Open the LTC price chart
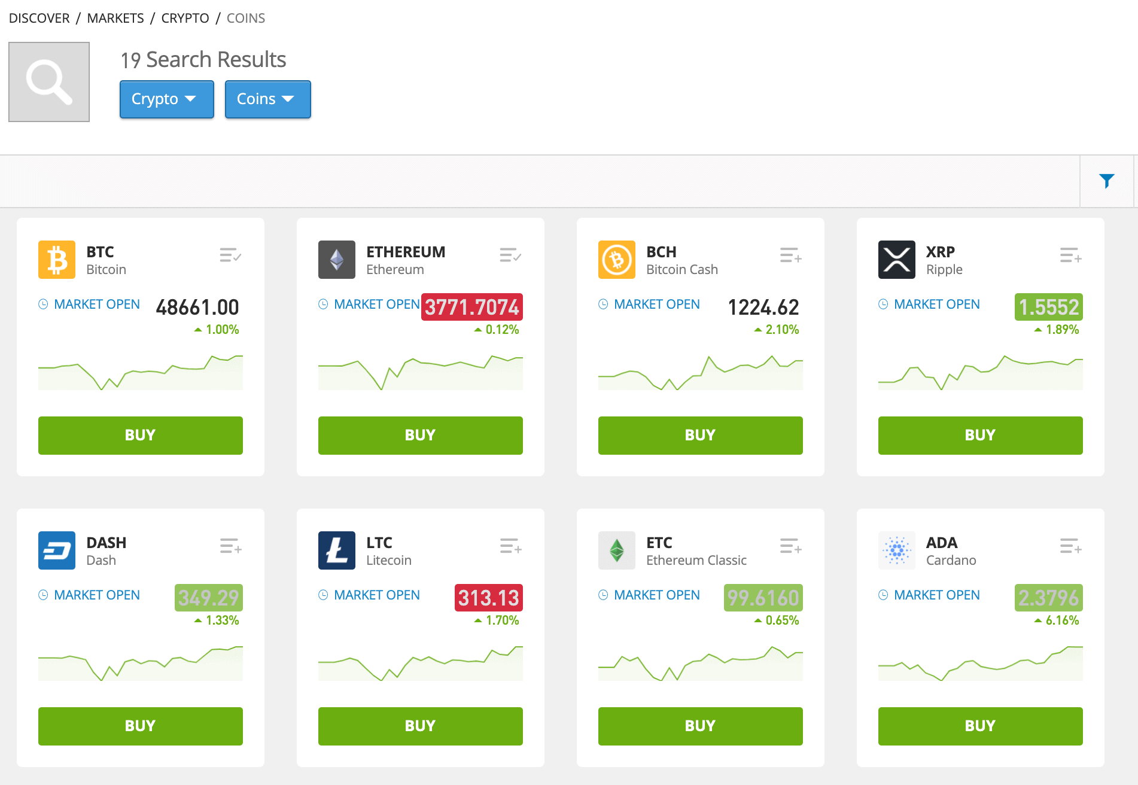1138x785 pixels. coord(421,663)
